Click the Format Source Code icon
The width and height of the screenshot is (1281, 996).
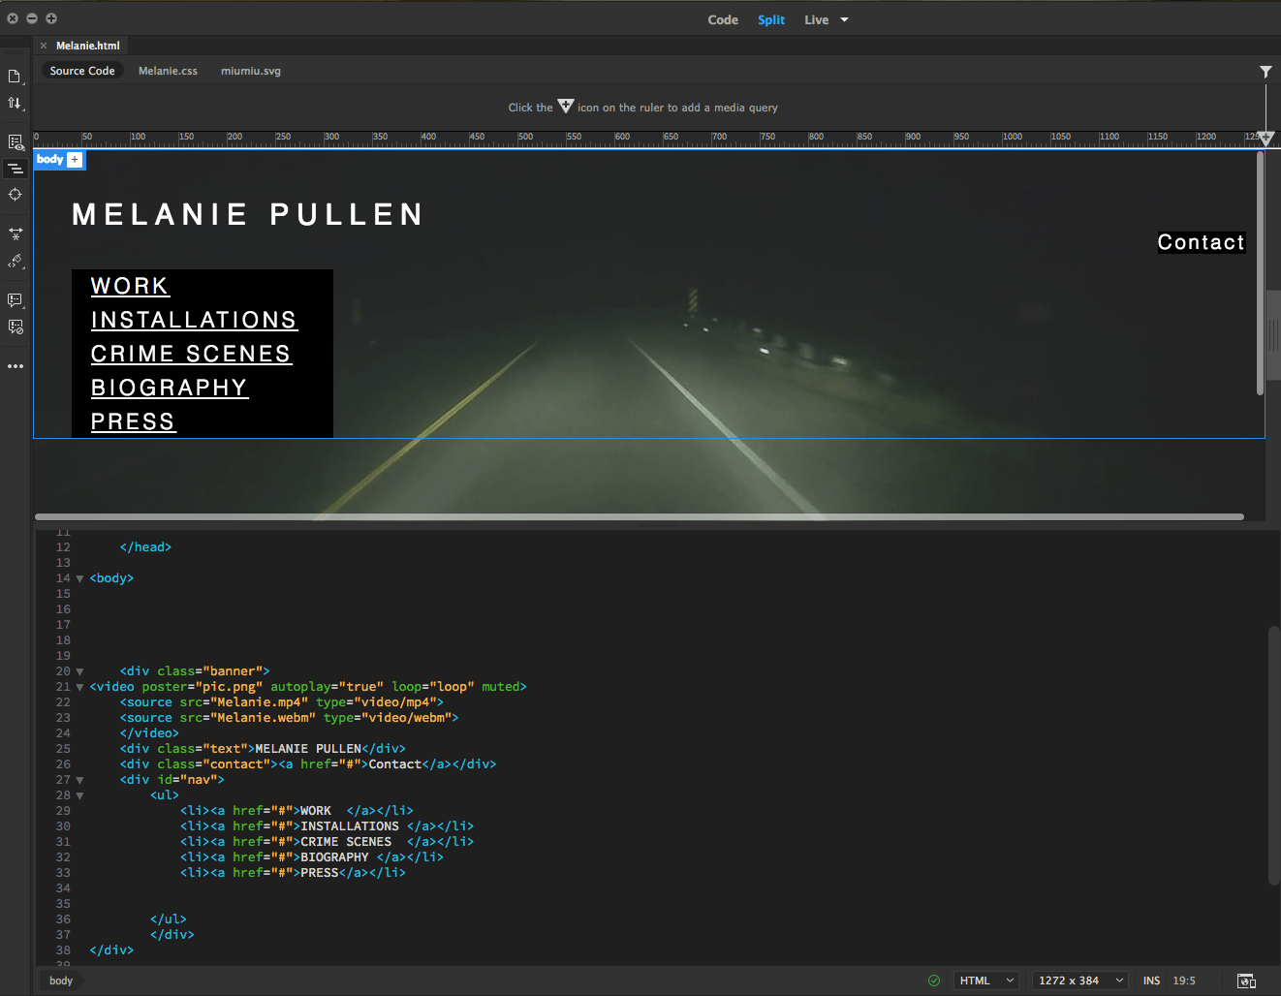tap(15, 262)
